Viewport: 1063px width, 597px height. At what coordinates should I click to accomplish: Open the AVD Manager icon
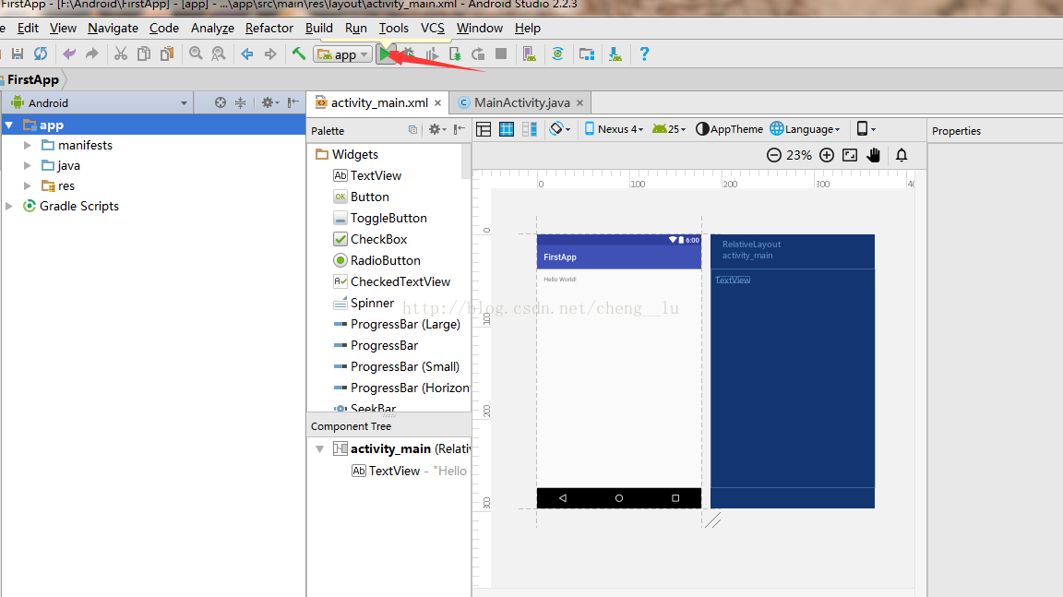click(x=530, y=54)
